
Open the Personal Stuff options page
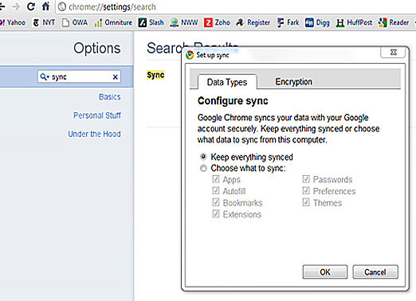(x=97, y=115)
